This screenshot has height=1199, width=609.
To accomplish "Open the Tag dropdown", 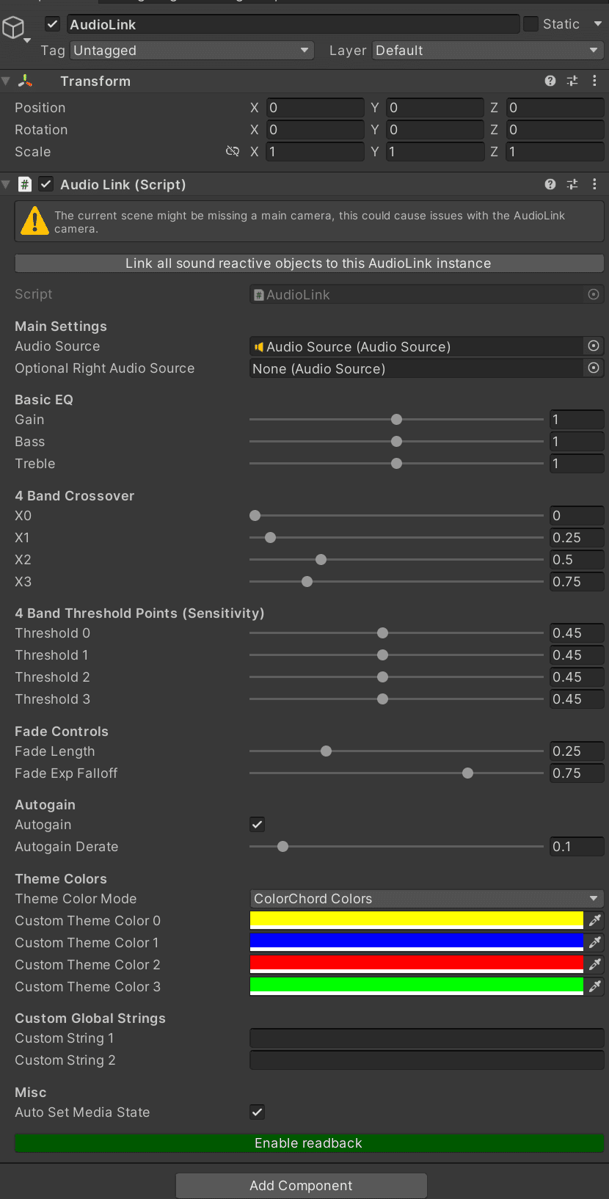I will 189,51.
